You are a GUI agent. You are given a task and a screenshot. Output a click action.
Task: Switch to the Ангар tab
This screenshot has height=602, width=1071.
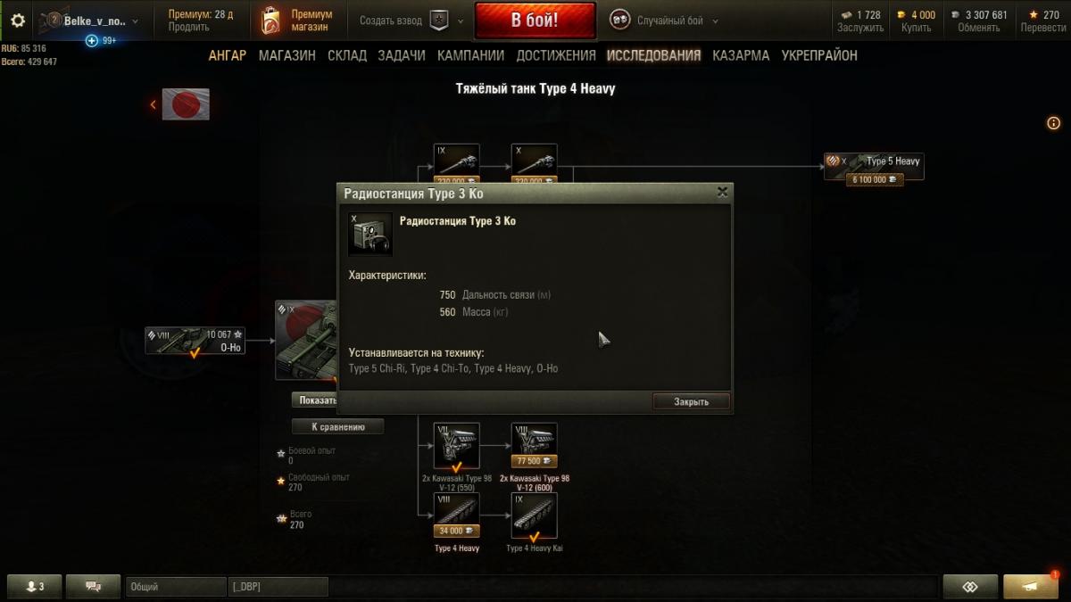(228, 55)
